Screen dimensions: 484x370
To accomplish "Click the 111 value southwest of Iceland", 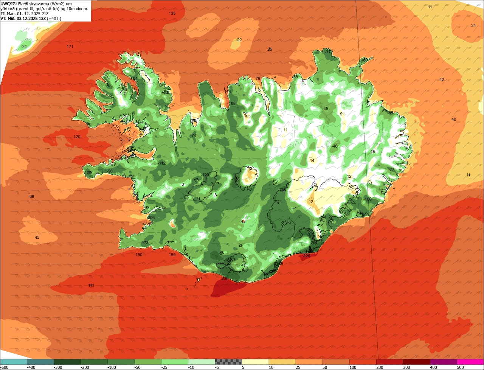I will click(91, 285).
